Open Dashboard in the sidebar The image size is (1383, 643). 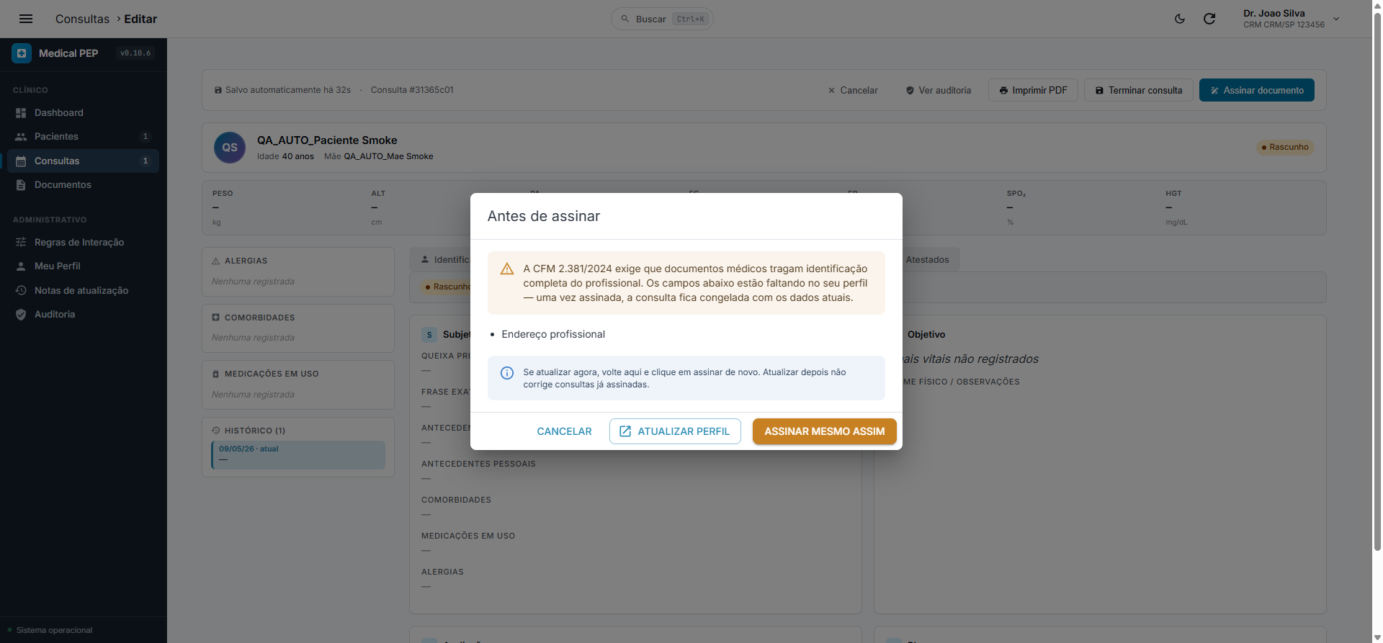[84, 113]
